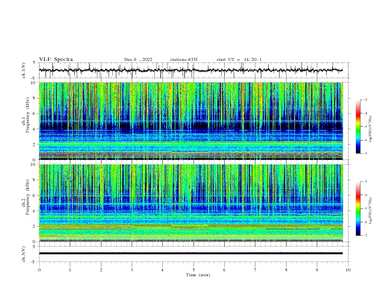This screenshot has height=303, width=392.
Task: Click the ch.3 flat waveform trace
Action: [191, 253]
